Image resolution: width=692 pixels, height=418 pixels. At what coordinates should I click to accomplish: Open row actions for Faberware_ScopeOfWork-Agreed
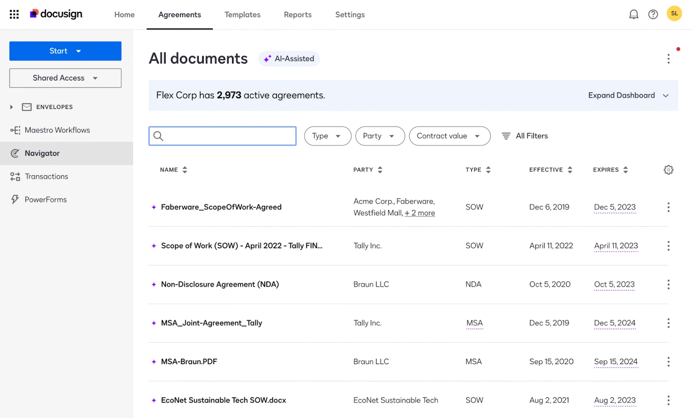pos(668,207)
